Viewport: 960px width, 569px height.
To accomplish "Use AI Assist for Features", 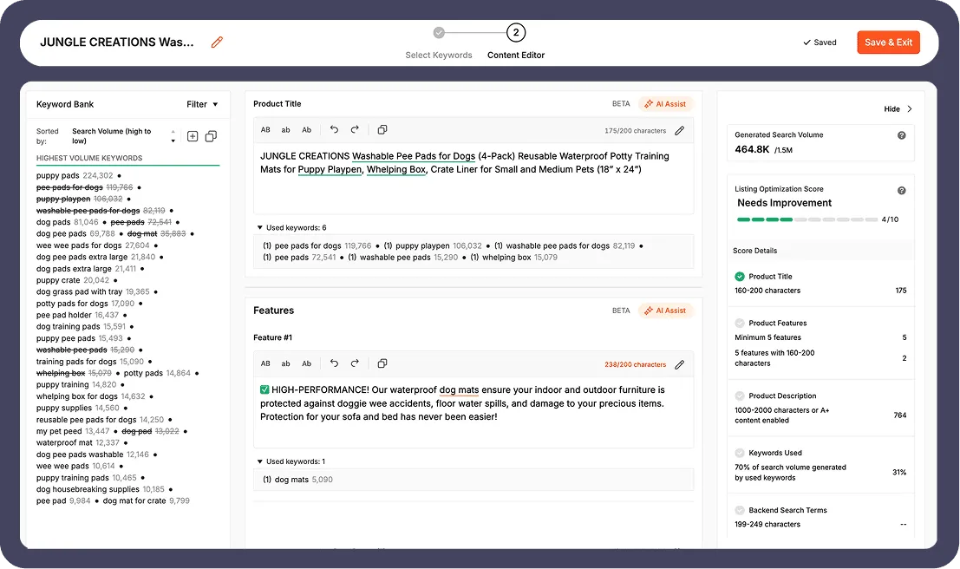I will [665, 311].
